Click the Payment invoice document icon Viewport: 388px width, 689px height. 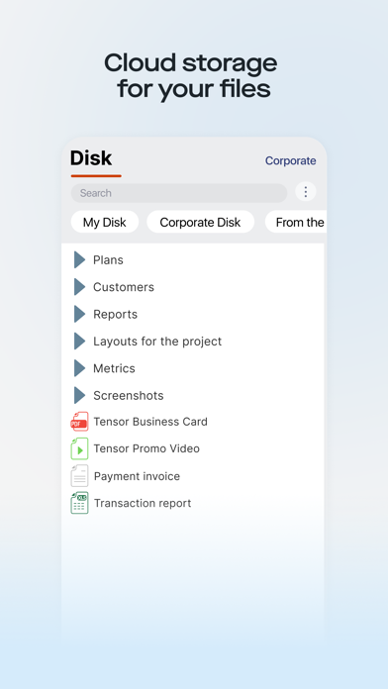click(79, 476)
